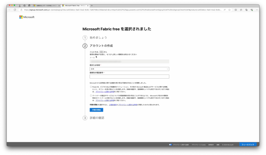
Task: Switch to the first browser tab
Action: [46, 5]
